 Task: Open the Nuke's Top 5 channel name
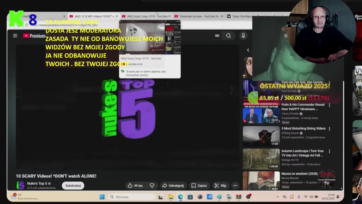coord(37,184)
